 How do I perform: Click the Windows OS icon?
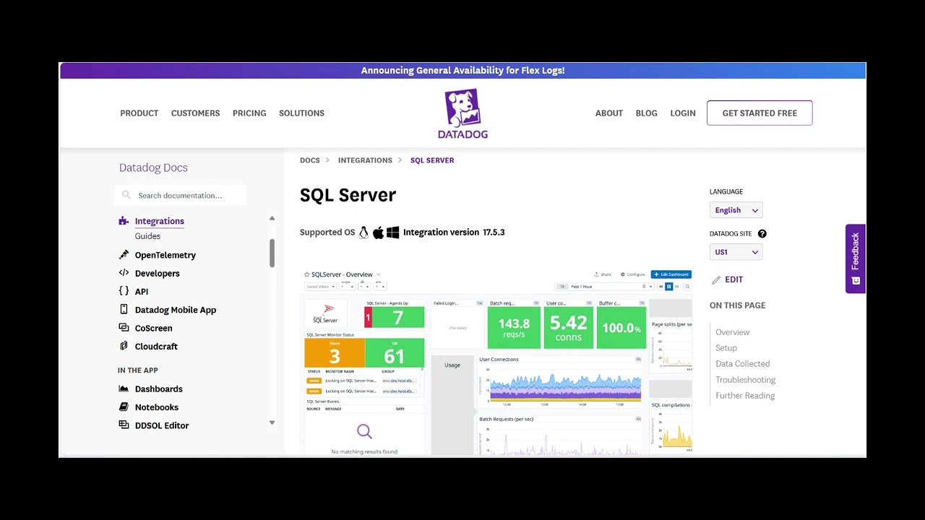pyautogui.click(x=392, y=233)
